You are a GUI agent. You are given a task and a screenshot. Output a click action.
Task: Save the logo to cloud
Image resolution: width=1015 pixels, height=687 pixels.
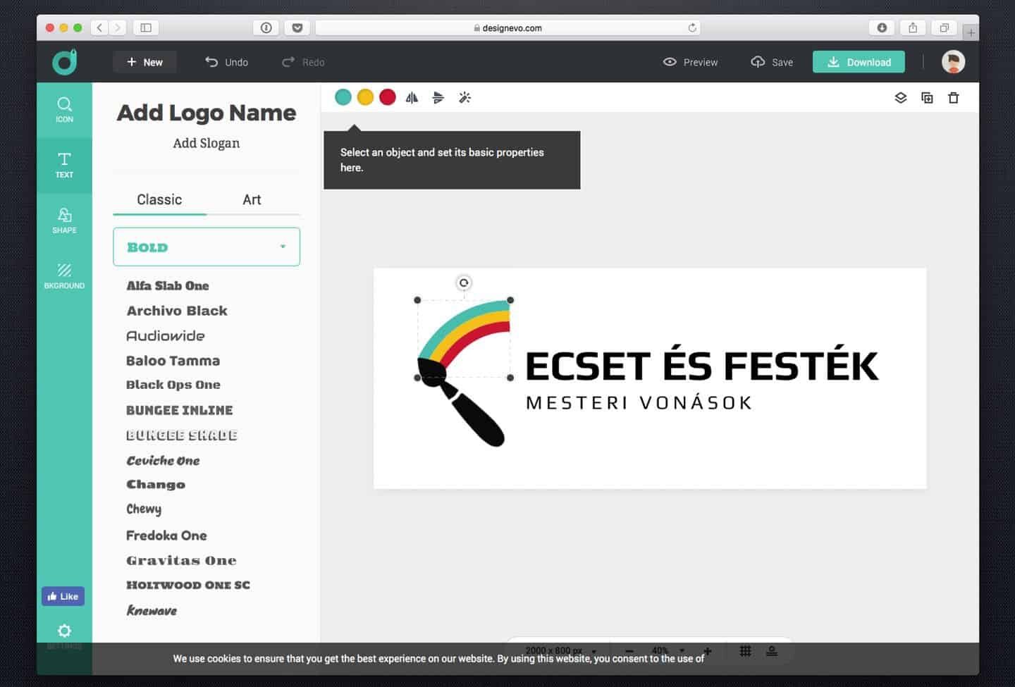(772, 62)
